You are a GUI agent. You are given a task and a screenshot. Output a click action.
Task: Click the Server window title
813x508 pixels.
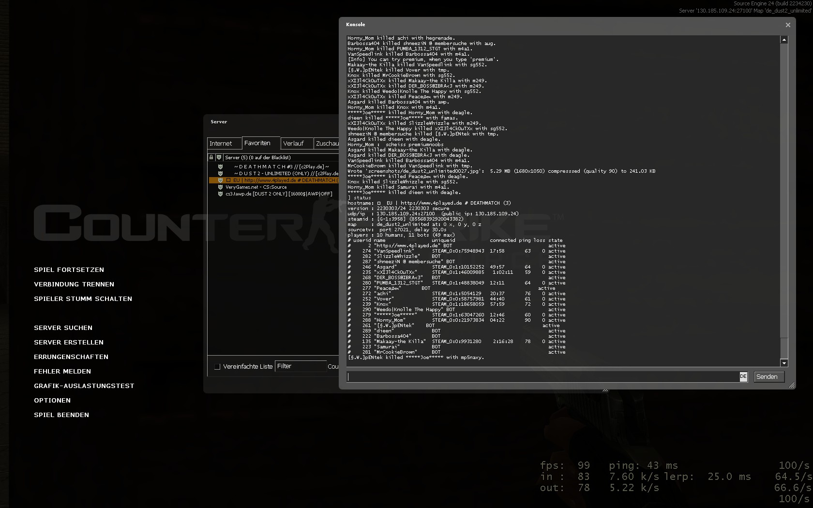click(219, 122)
